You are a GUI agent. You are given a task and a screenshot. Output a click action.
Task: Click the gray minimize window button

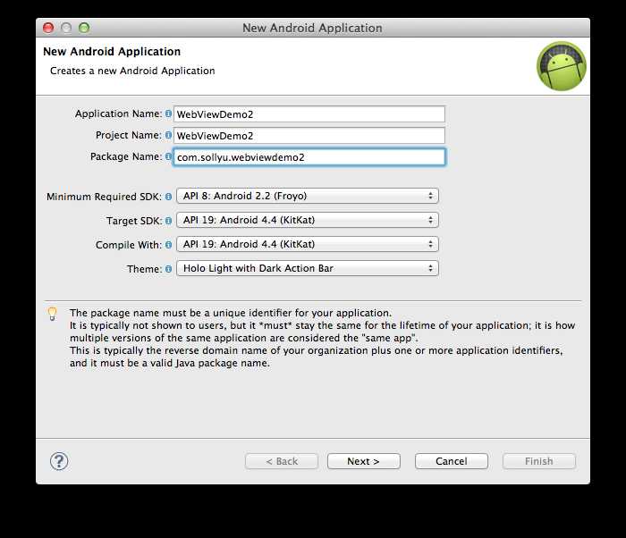click(66, 28)
